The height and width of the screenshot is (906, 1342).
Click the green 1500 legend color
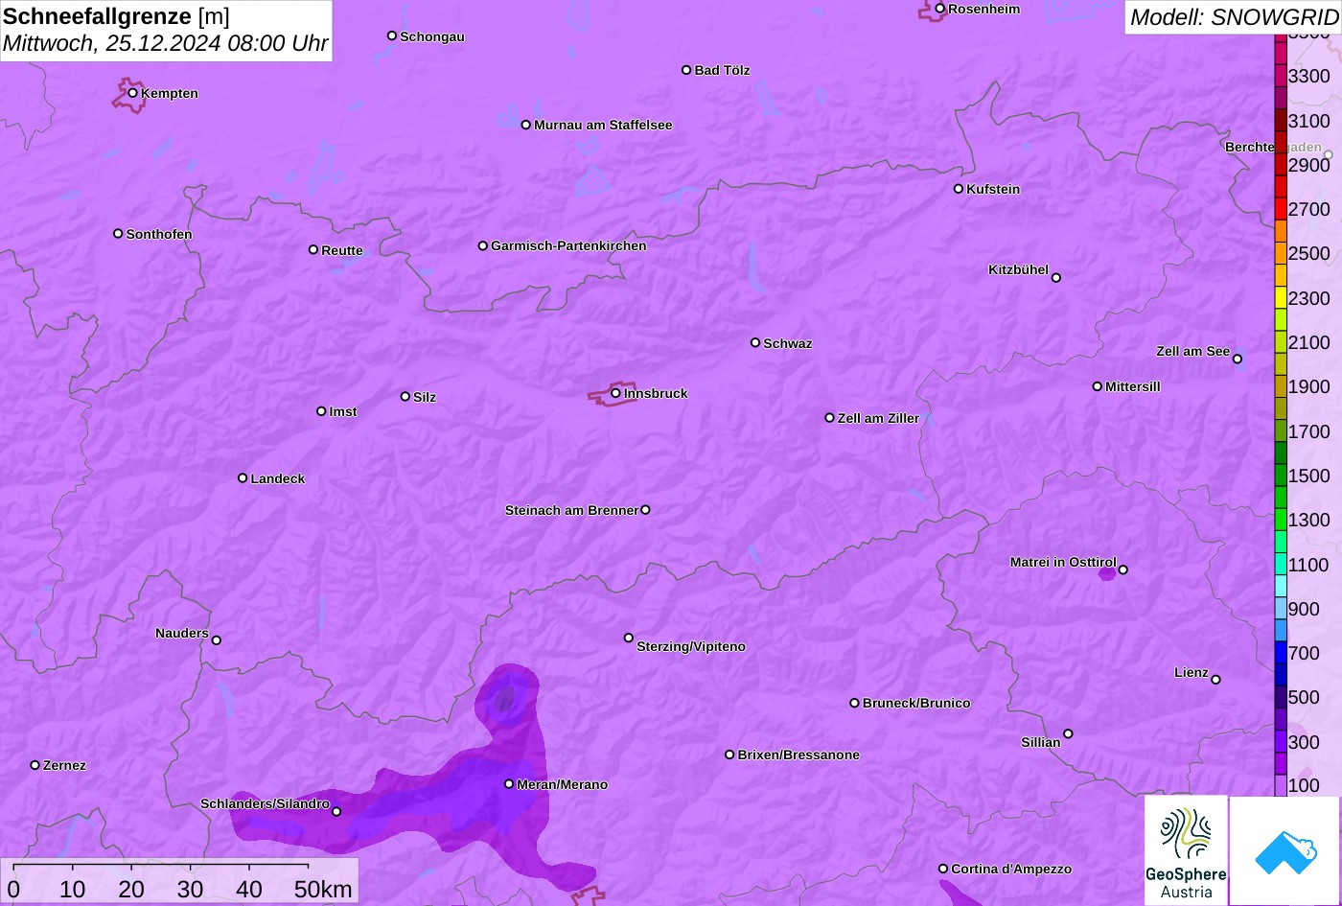click(x=1281, y=476)
